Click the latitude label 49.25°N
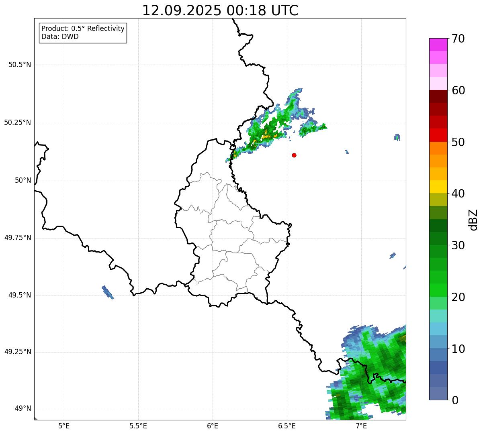This screenshot has width=483, height=434. 17,352
